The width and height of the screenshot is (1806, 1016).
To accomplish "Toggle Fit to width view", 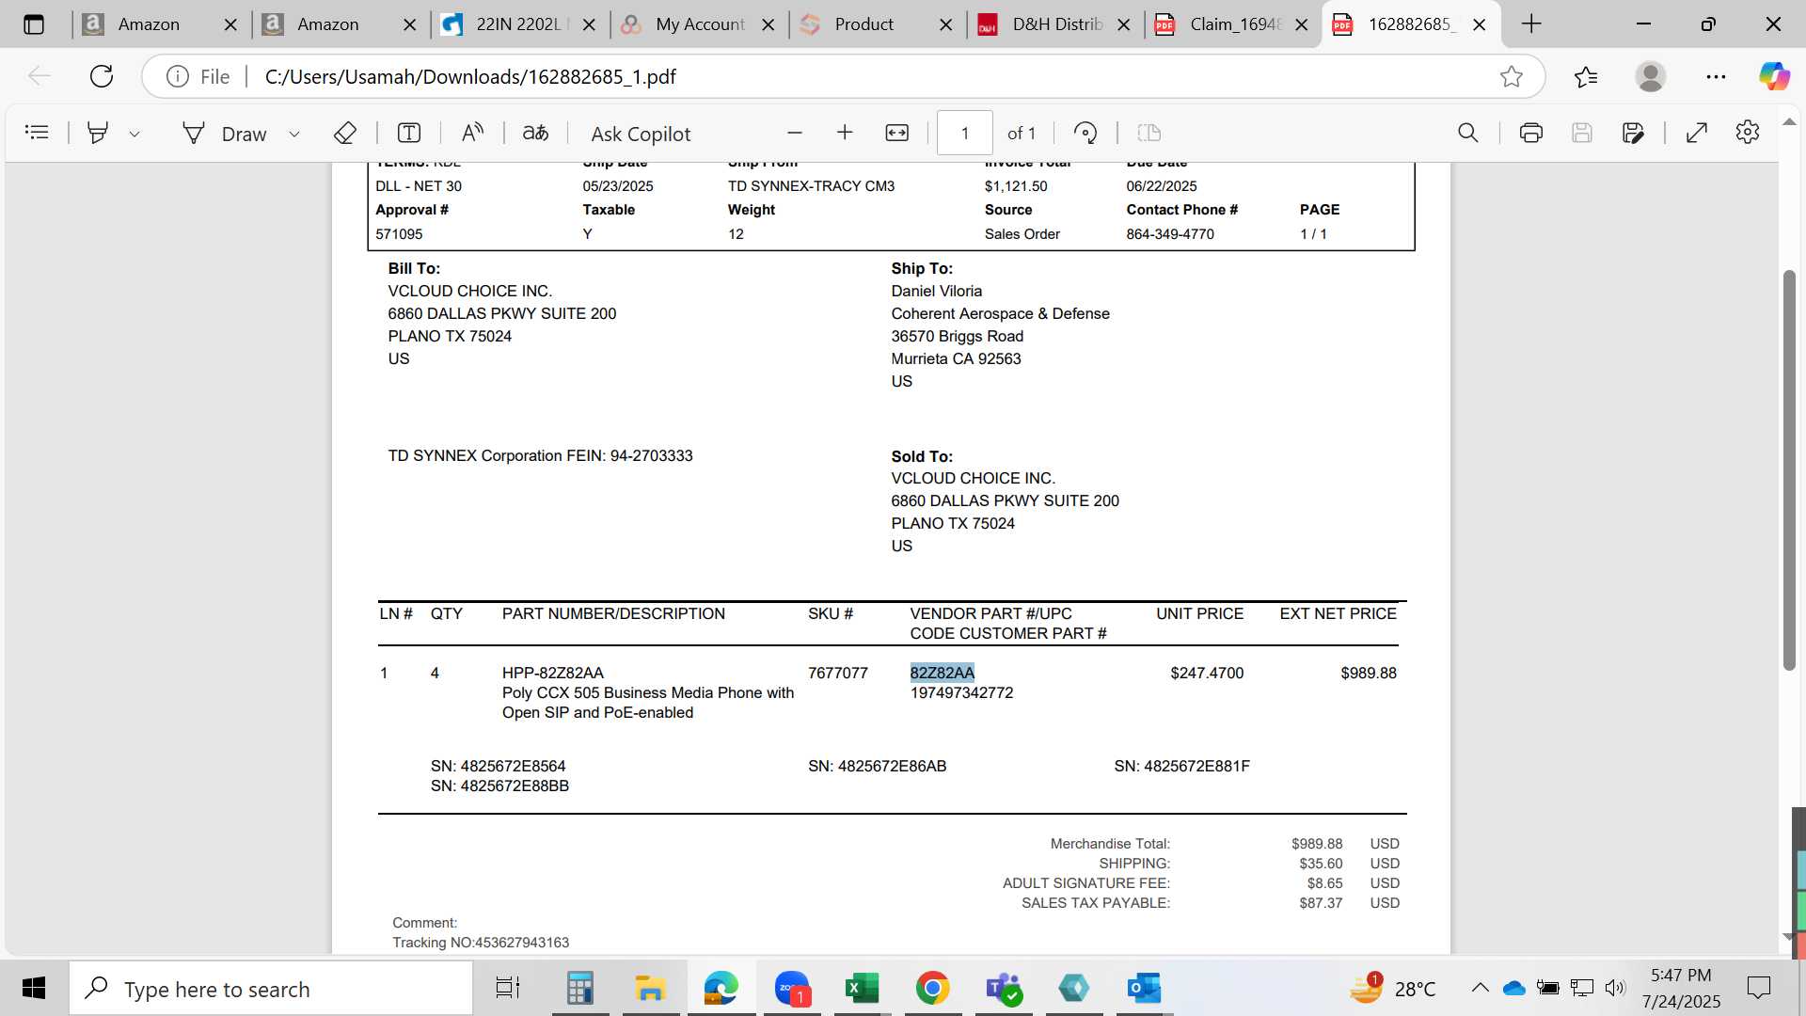I will [897, 133].
